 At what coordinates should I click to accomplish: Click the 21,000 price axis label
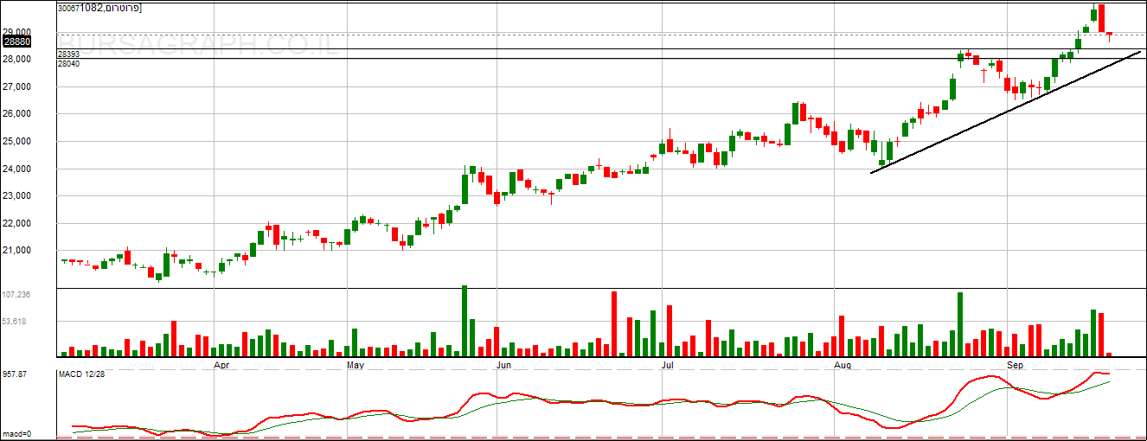[x=16, y=250]
